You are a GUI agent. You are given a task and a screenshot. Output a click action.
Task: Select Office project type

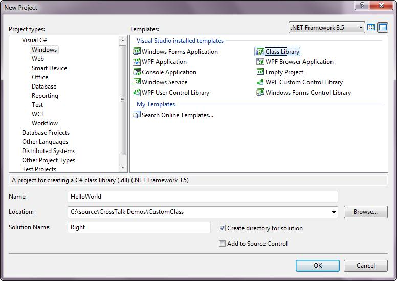point(40,77)
